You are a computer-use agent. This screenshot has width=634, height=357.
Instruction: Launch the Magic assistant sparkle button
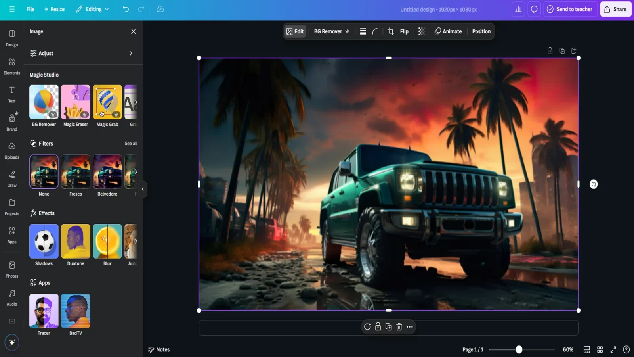tap(12, 342)
